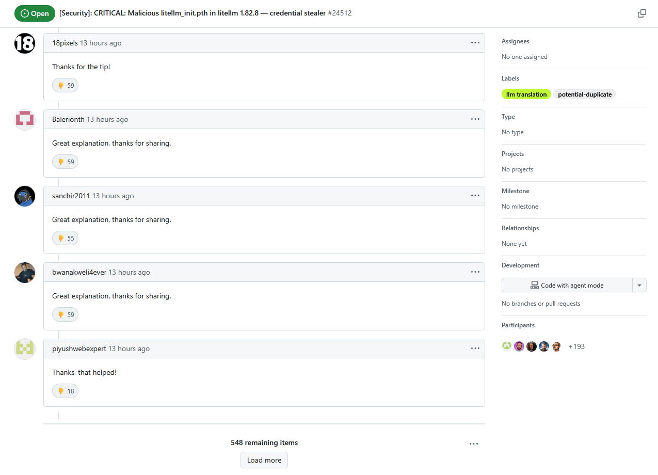The height and width of the screenshot is (475, 658).
Task: Click 'Thanks, that helped!' comment text
Action: [x=84, y=372]
